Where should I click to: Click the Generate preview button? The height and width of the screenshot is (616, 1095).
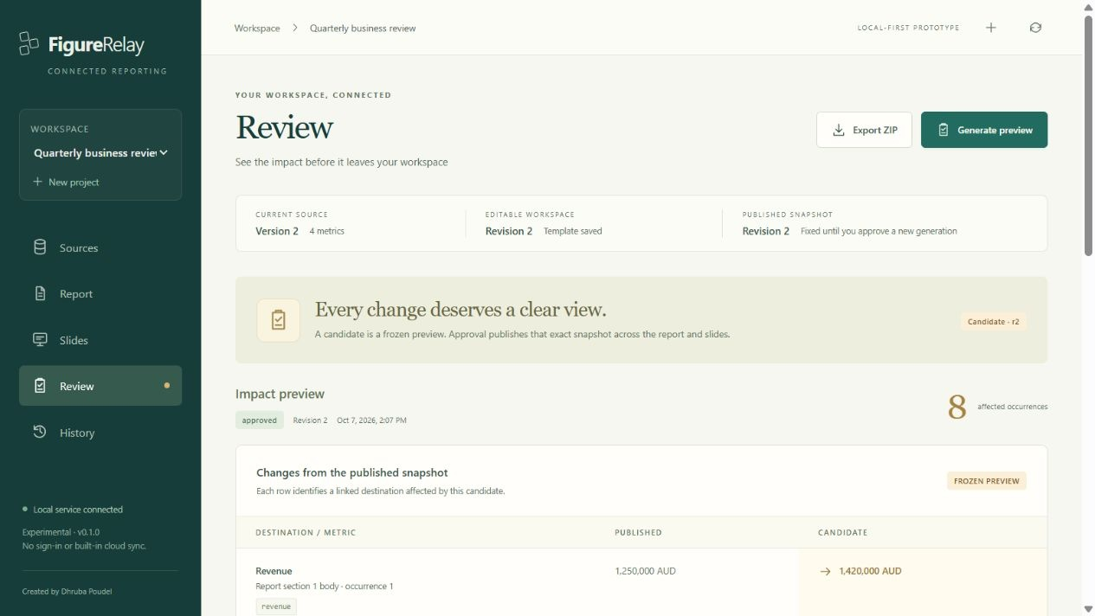click(984, 130)
